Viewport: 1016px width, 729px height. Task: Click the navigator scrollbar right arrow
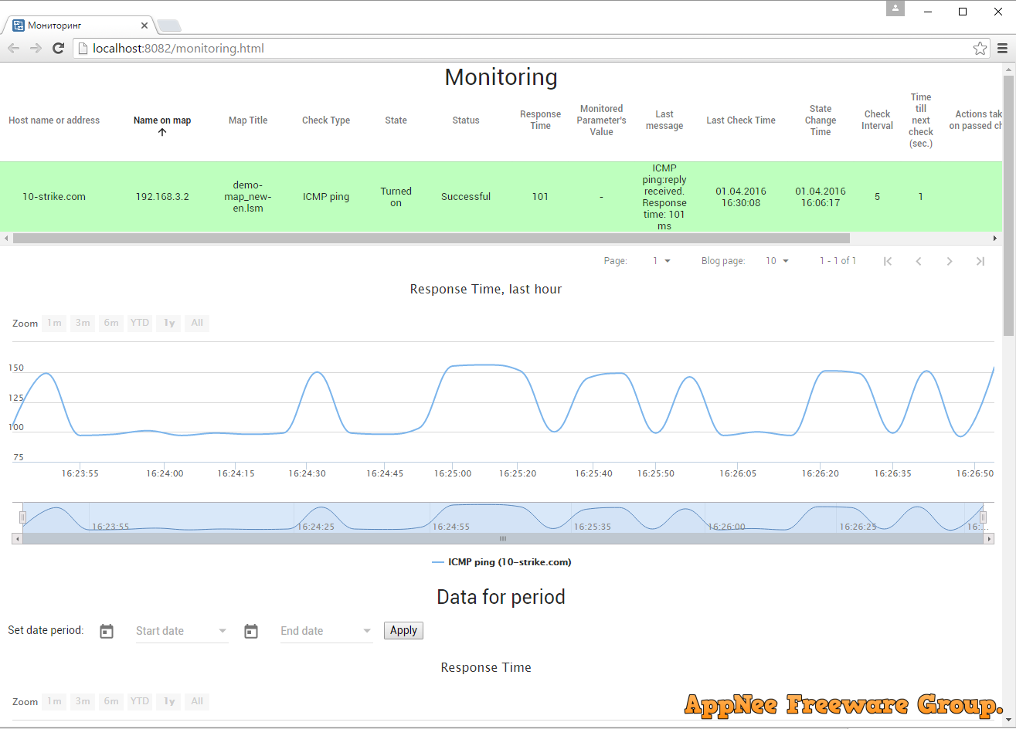tap(988, 539)
